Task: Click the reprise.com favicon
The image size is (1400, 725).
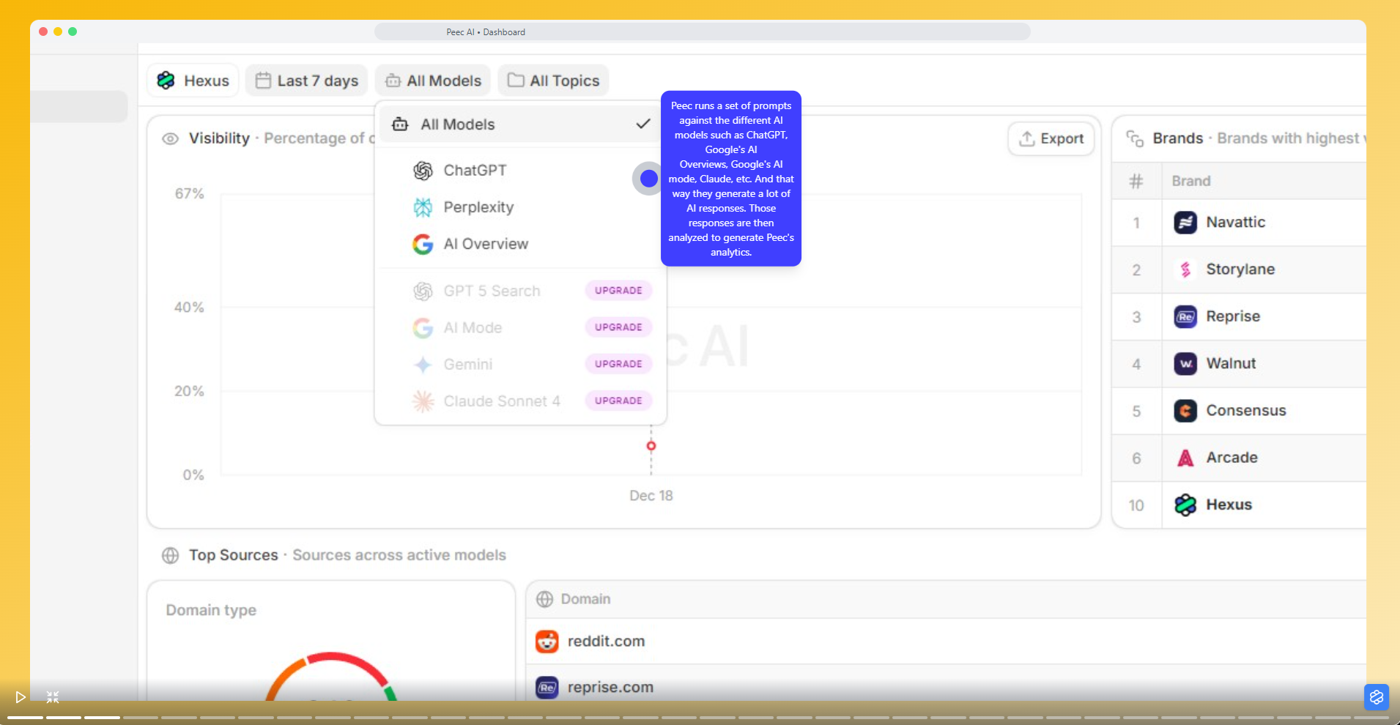Action: click(547, 688)
